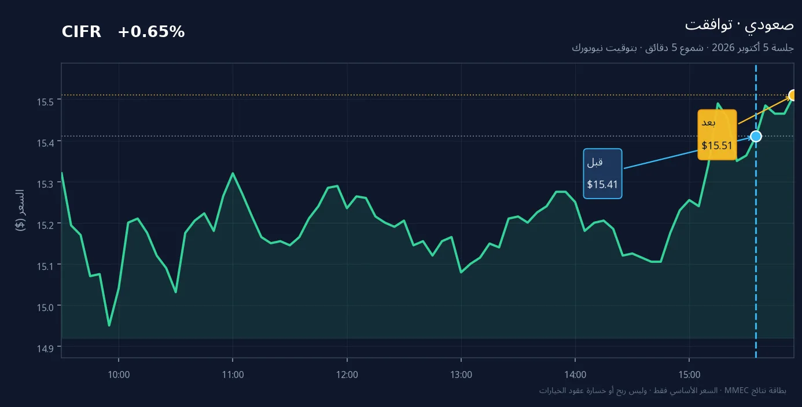Click the 11:00 time axis label

point(233,375)
